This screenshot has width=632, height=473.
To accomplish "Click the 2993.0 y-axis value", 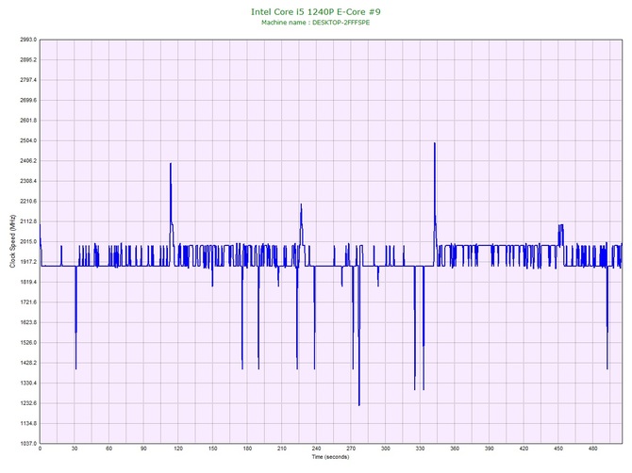I will [x=28, y=40].
